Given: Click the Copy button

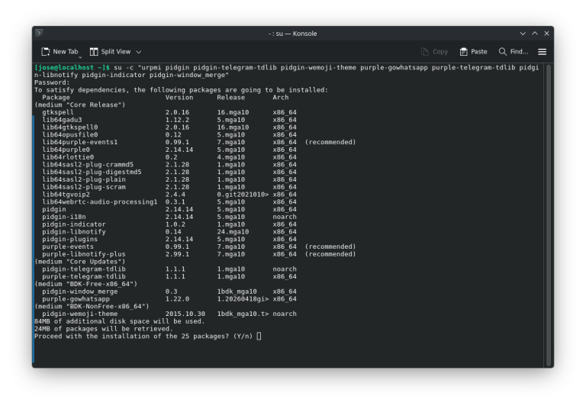Looking at the screenshot, I should (x=434, y=52).
